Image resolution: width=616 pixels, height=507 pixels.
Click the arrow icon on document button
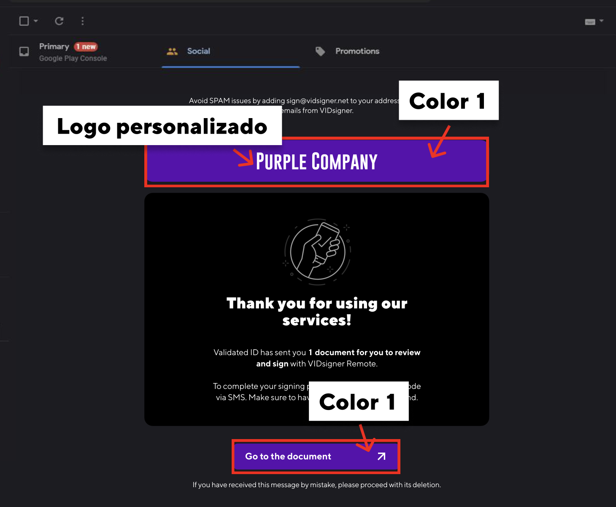pyautogui.click(x=381, y=456)
